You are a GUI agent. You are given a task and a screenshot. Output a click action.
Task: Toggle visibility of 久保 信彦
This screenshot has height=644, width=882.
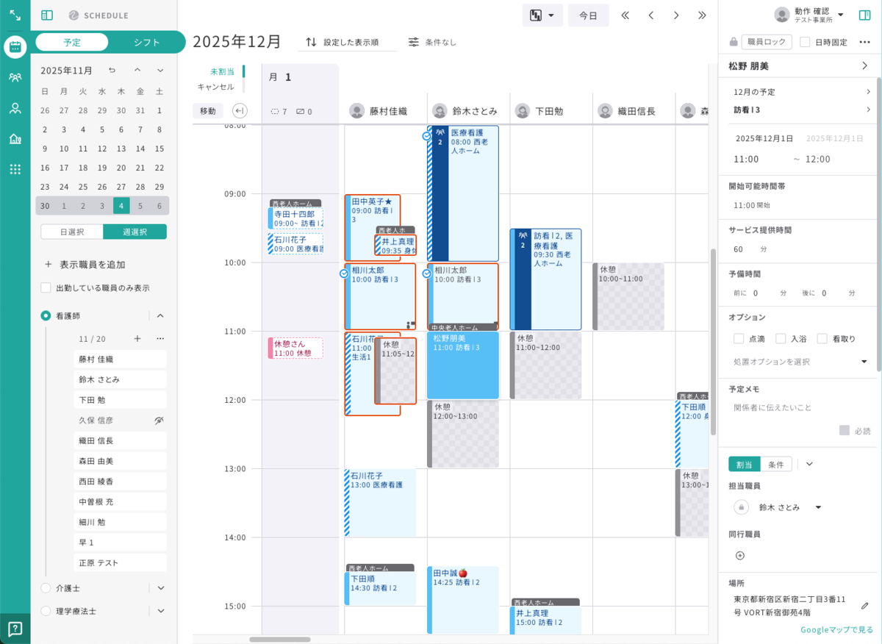pyautogui.click(x=159, y=421)
